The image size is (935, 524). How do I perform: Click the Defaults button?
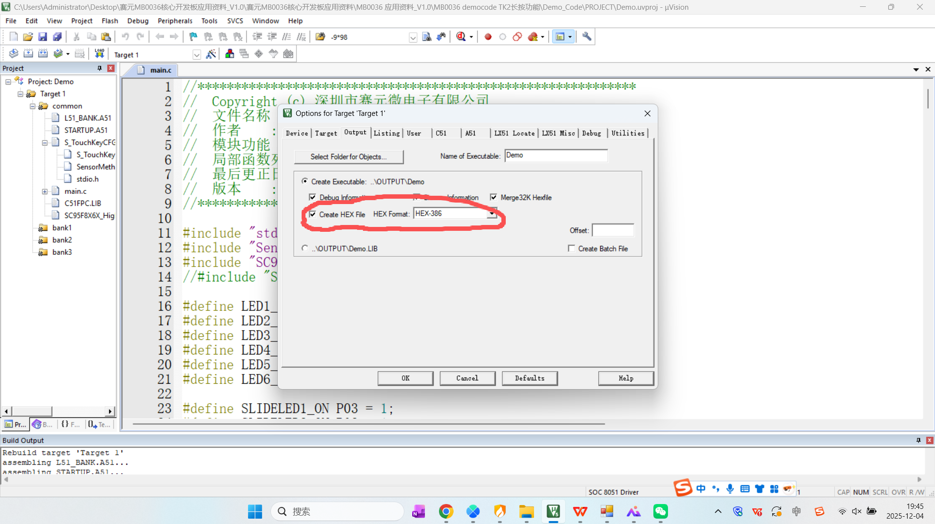(x=530, y=378)
